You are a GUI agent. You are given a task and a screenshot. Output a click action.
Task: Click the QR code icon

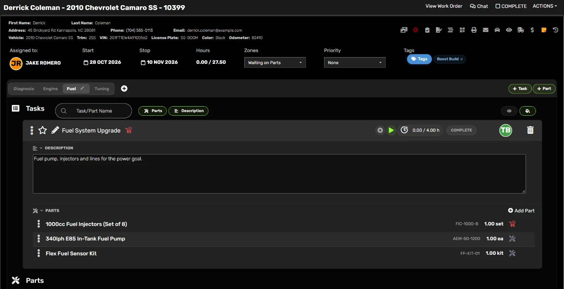coord(462,30)
